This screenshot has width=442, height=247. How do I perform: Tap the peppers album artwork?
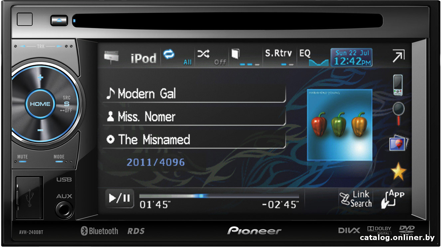[339, 125]
